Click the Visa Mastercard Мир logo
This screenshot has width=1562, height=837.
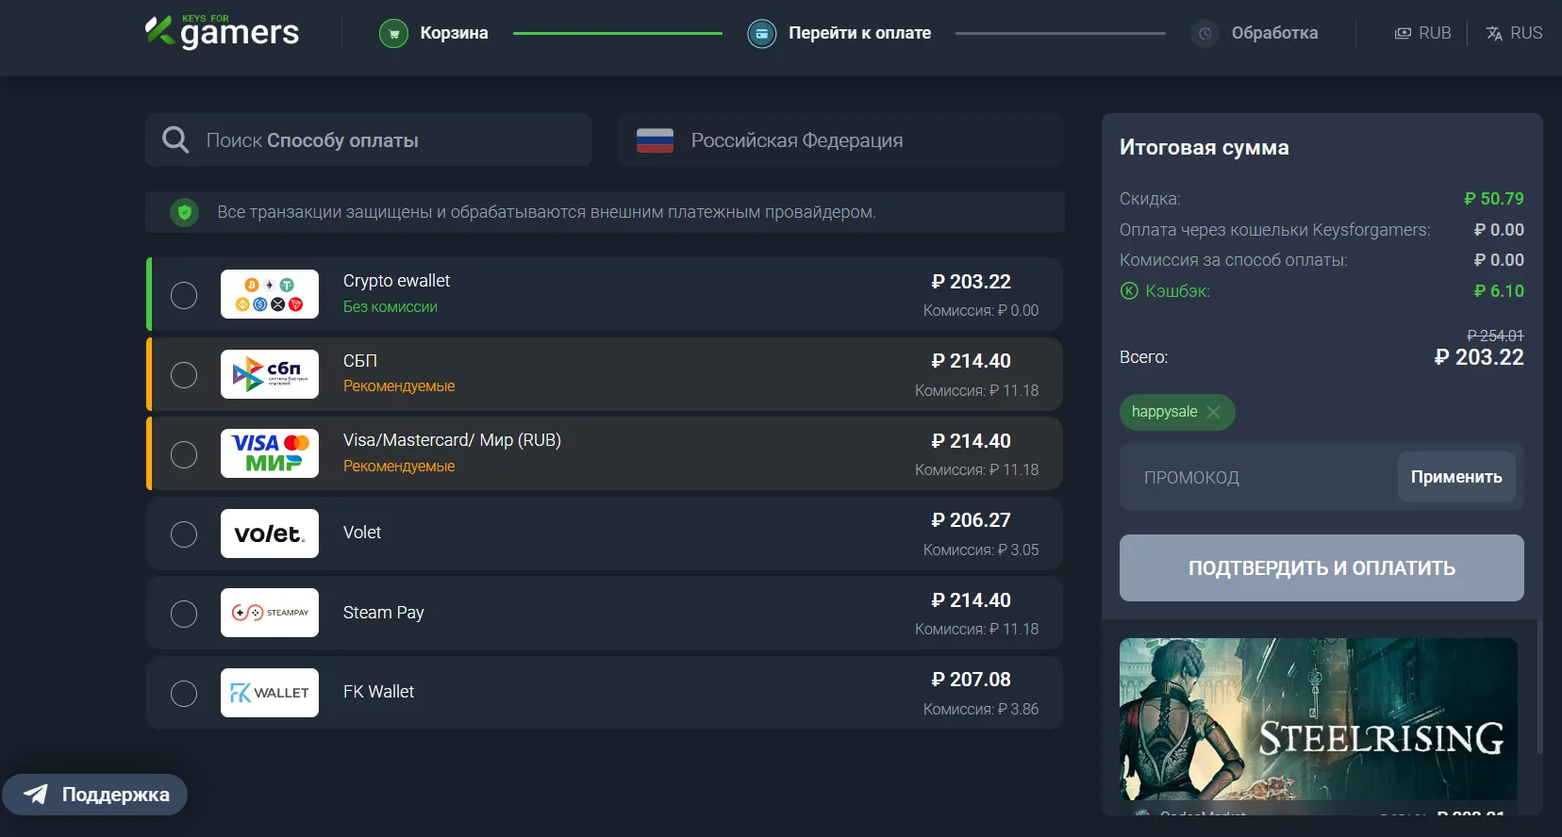[x=270, y=453]
